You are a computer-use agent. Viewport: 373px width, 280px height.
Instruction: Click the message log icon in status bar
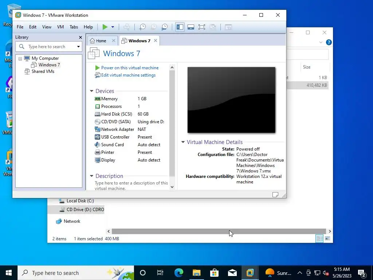275,195
